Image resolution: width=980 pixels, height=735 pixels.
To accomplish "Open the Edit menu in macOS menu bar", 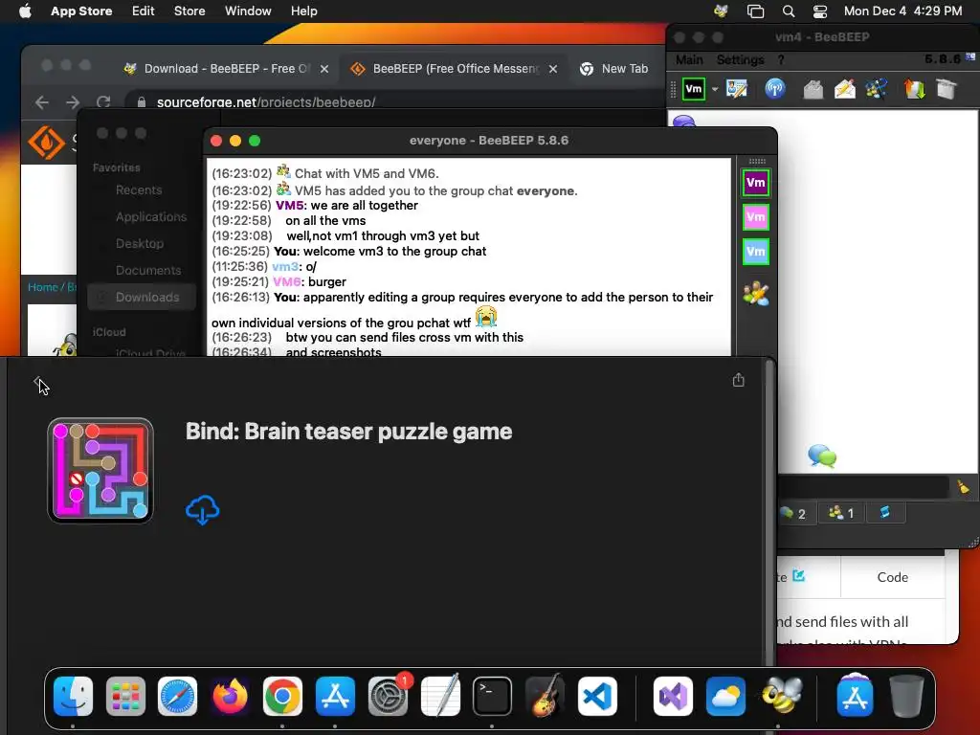I will tap(144, 11).
